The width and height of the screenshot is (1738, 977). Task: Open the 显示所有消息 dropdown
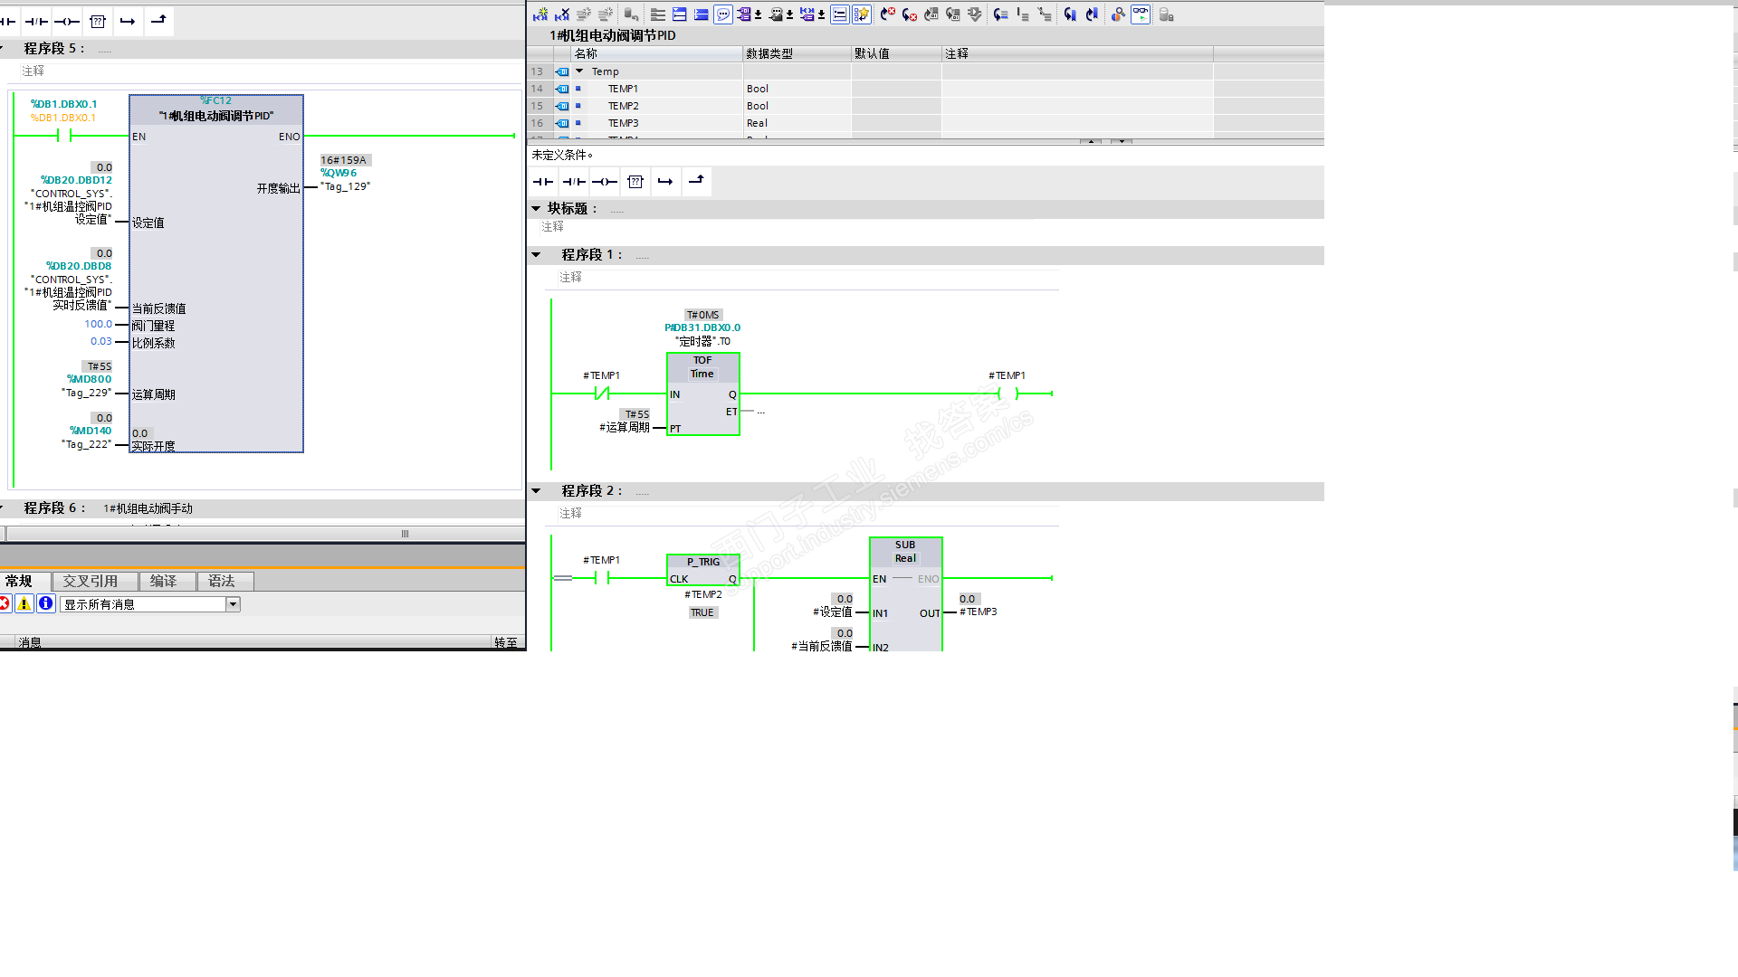(233, 604)
